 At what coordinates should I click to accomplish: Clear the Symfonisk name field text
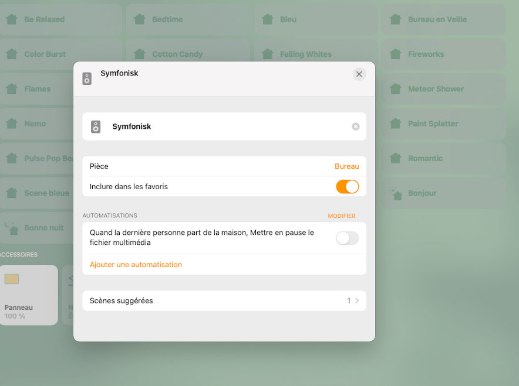coord(355,127)
